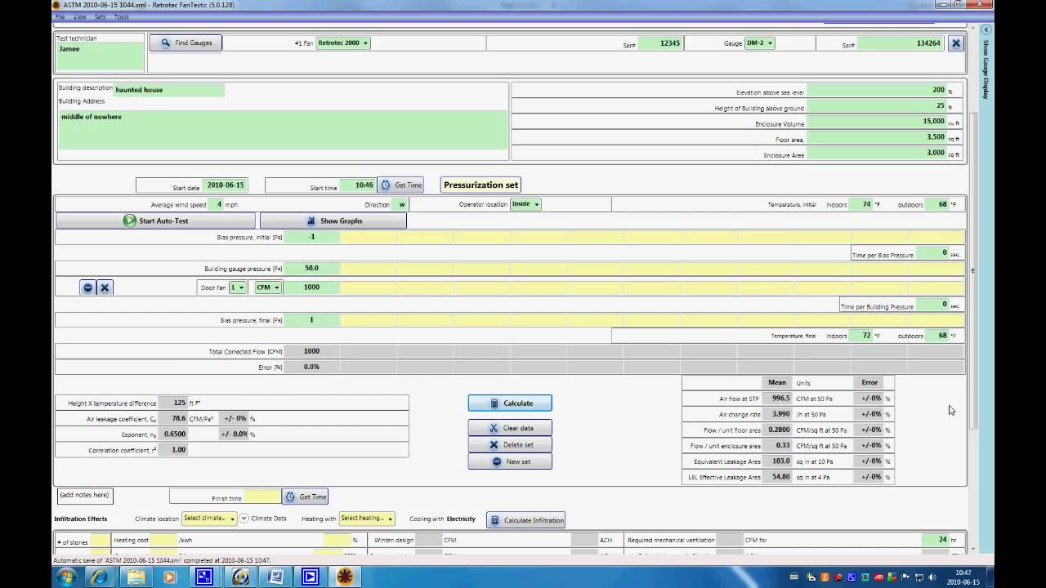Viewport: 1046px width, 588px height.
Task: Click the X icon left of Door Fan
Action: click(x=105, y=287)
